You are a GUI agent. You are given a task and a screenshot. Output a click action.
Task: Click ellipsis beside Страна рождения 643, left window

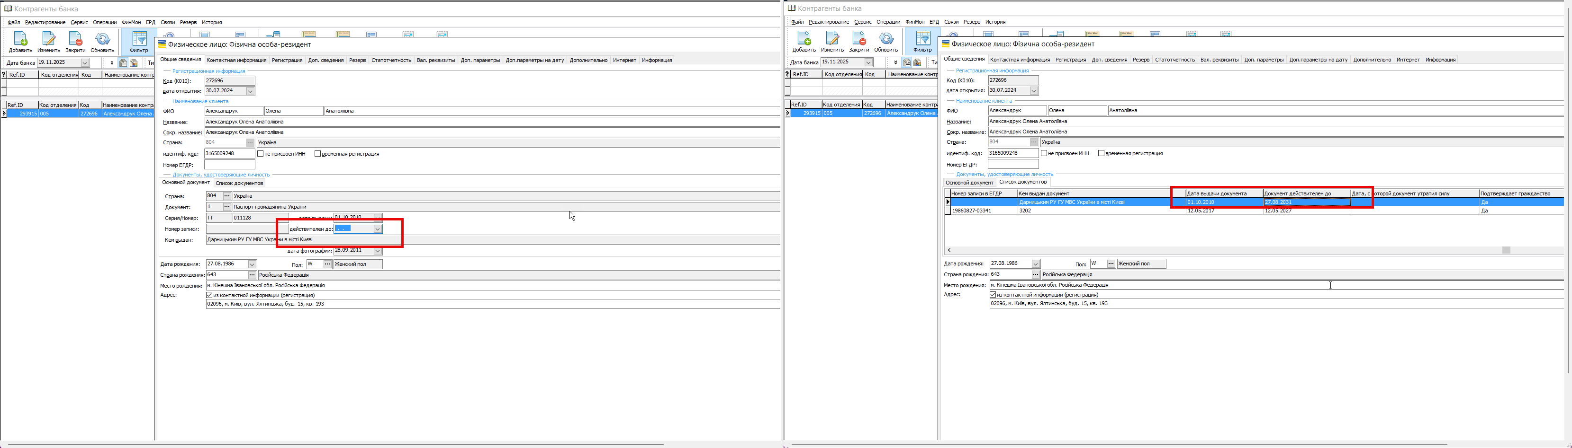pyautogui.click(x=252, y=275)
